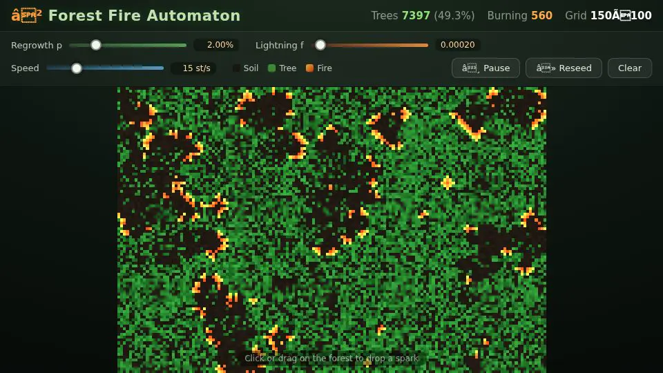Adjust the Regrowth p slider handle
This screenshot has height=373, width=663.
(96, 45)
